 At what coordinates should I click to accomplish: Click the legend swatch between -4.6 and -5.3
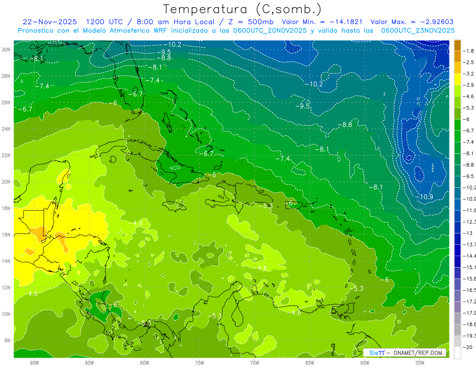(457, 102)
